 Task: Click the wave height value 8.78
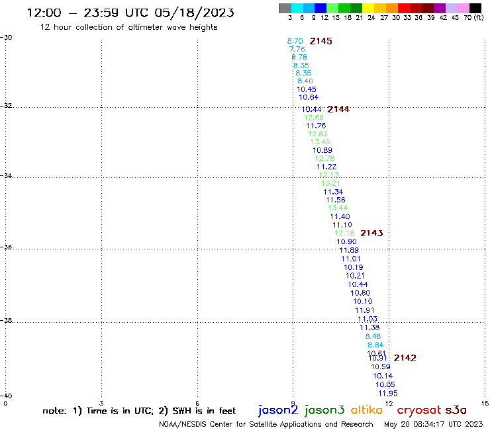[299, 57]
